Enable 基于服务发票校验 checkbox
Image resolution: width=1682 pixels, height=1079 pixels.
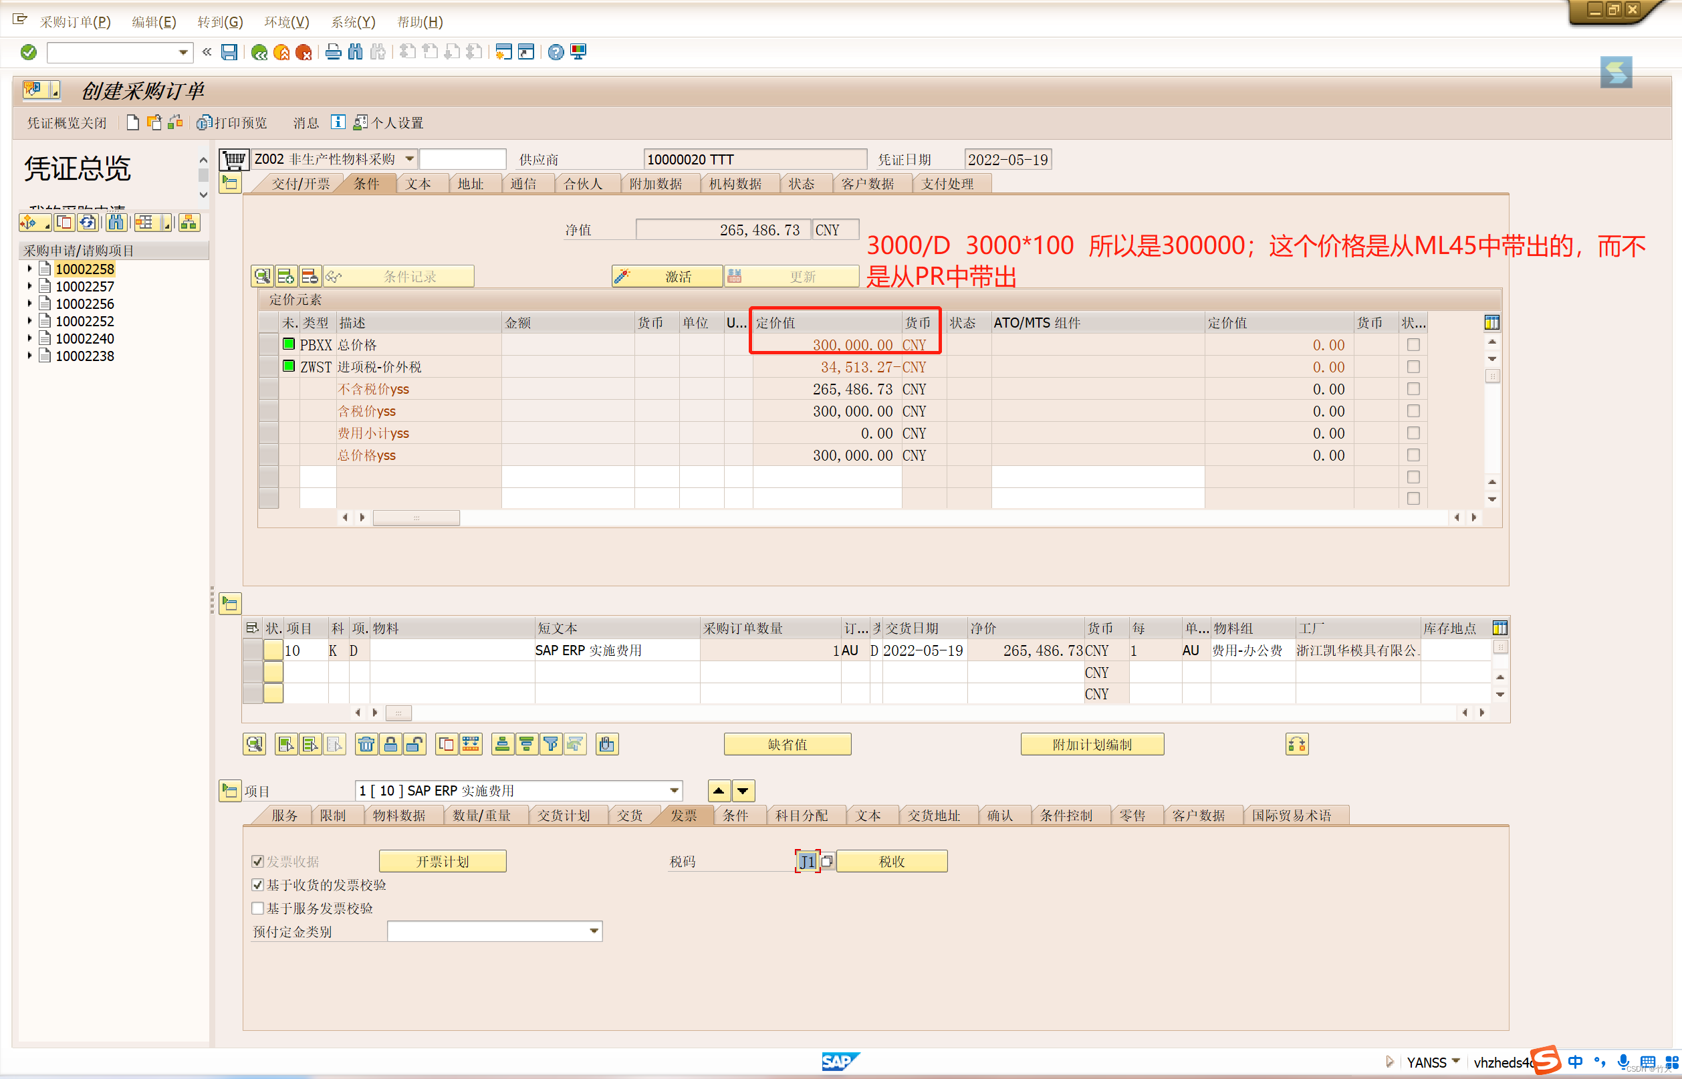point(258,908)
